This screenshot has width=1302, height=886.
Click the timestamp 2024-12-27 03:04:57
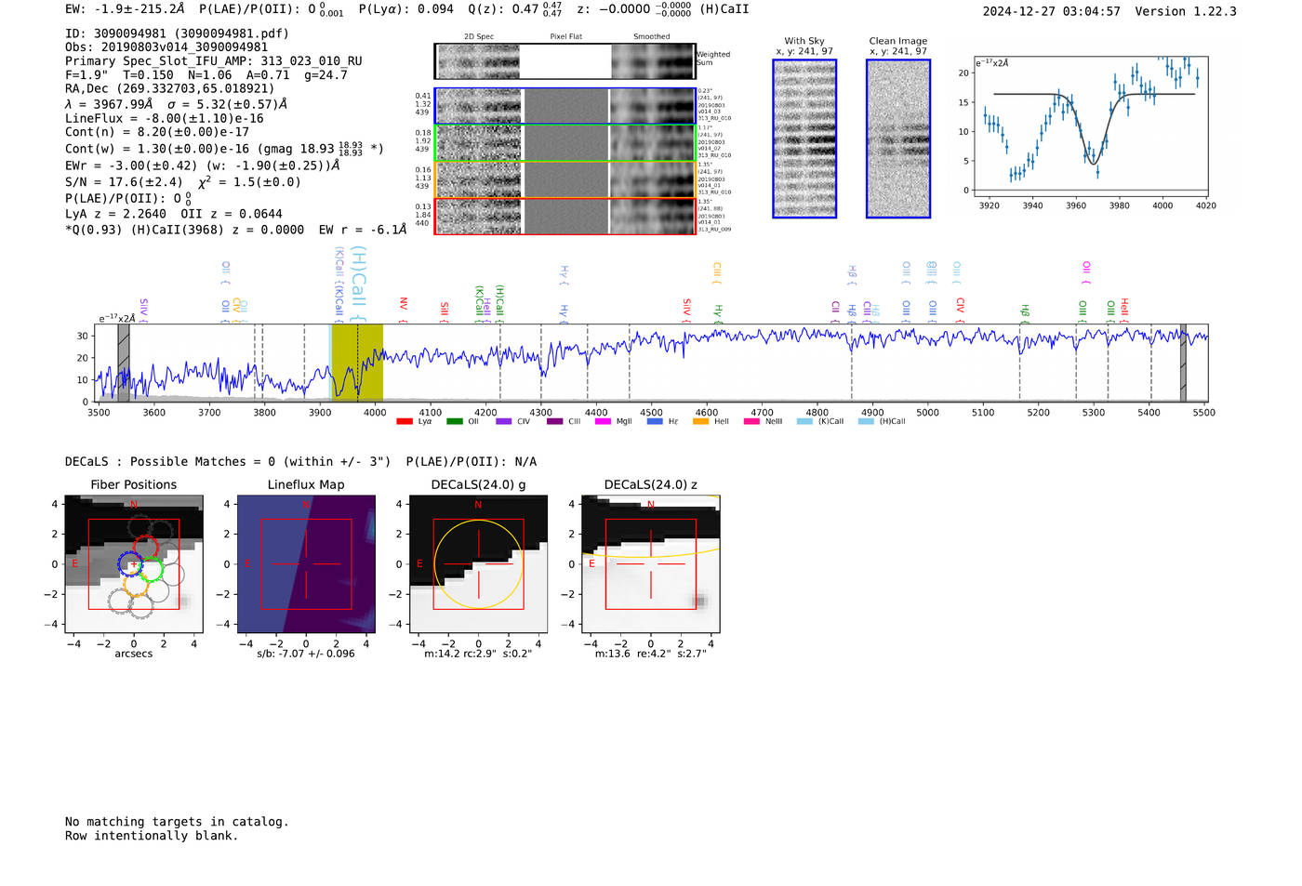(1052, 11)
